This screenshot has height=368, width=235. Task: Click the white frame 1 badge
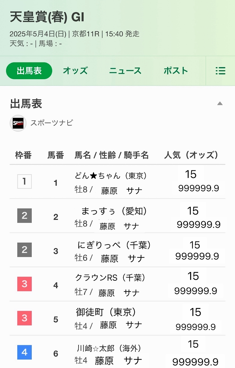tap(24, 181)
